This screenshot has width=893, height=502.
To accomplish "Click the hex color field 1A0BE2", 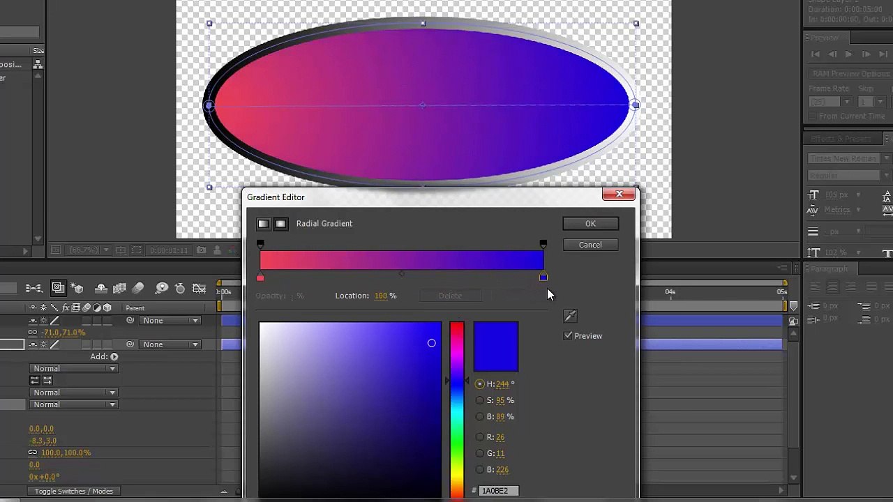I will click(499, 491).
